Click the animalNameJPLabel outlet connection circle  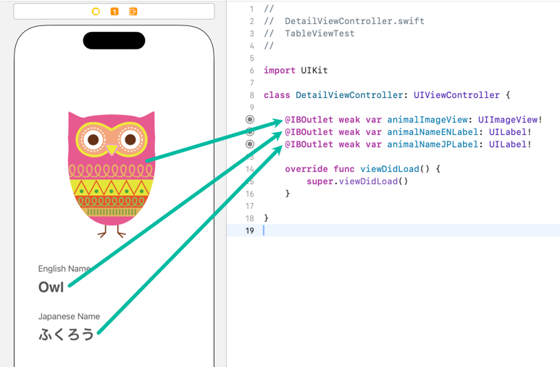click(250, 144)
